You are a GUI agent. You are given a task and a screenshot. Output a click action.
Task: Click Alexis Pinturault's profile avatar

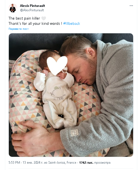coord(13,8)
